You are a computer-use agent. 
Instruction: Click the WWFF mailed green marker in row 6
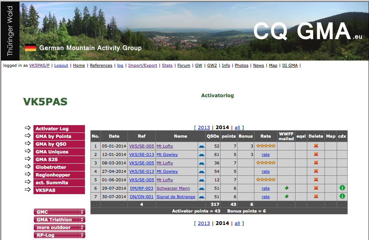286,188
